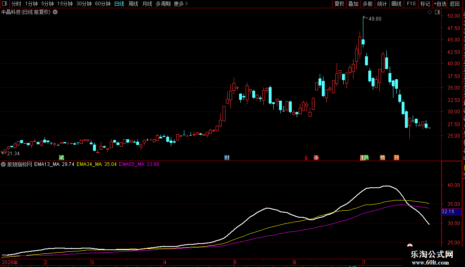This screenshot has width=465, height=267.
Task: Expand the 更多 periods menu
Action: (x=181, y=4)
